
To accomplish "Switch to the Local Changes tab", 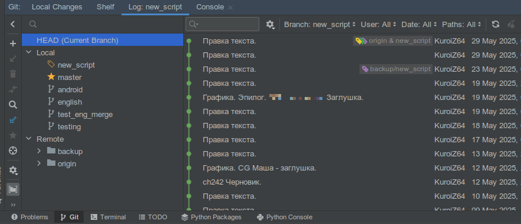I will tap(57, 7).
